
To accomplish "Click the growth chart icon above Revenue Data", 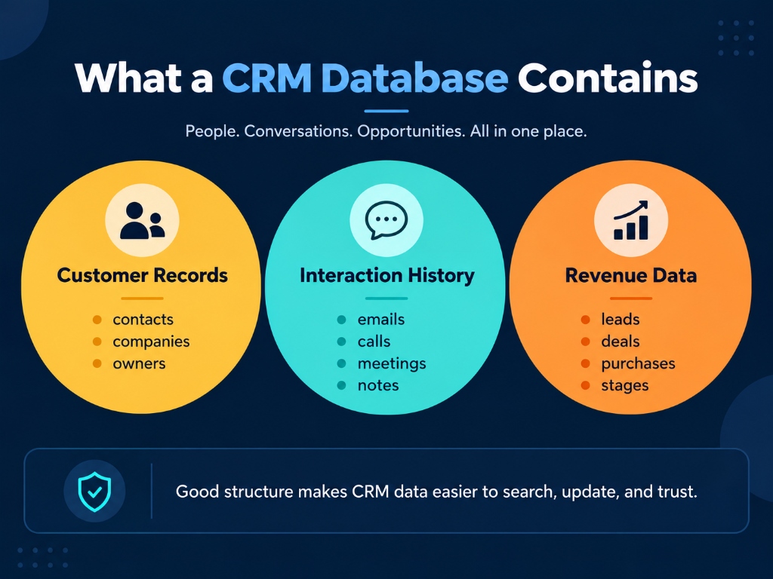I will (631, 220).
